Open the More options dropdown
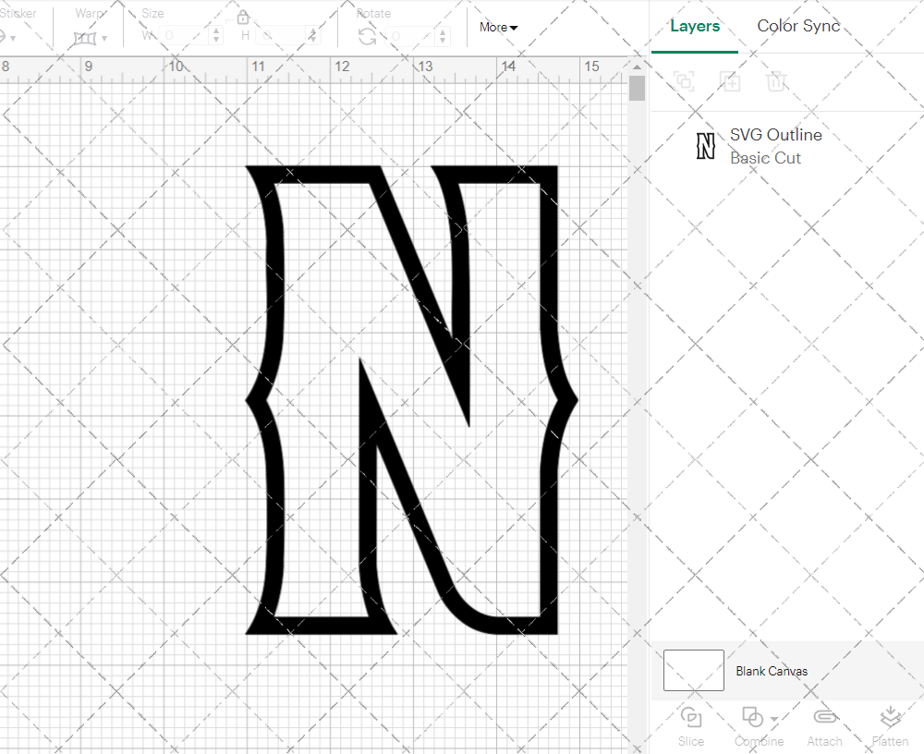This screenshot has width=924, height=754. [498, 28]
